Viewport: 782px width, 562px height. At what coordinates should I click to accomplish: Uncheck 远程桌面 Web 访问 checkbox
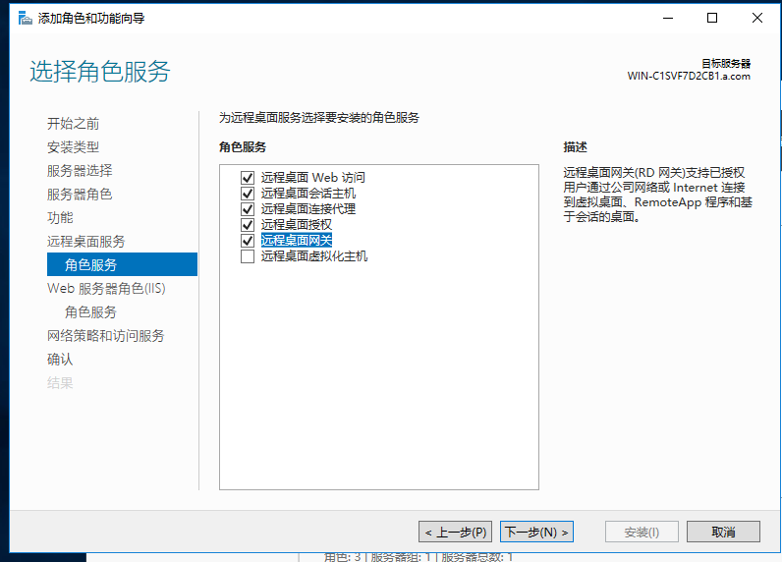[x=248, y=178]
